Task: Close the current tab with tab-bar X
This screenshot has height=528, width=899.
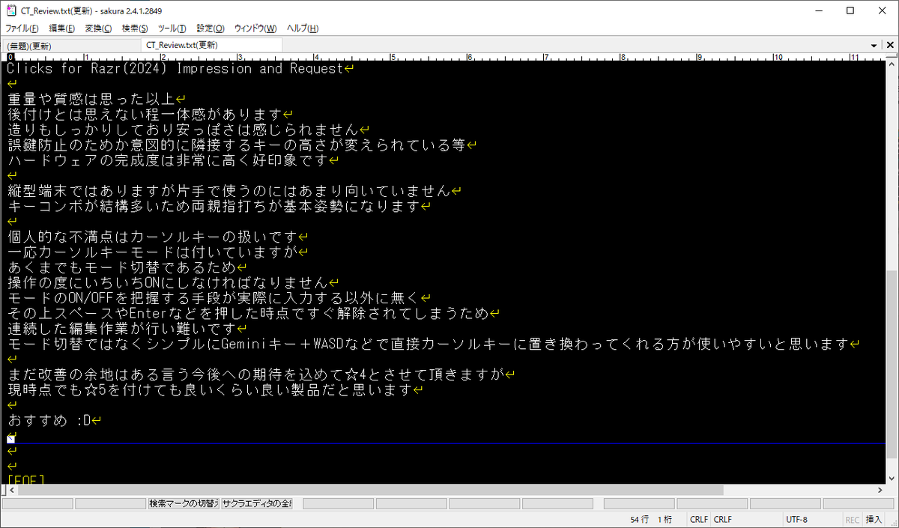Action: tap(892, 45)
